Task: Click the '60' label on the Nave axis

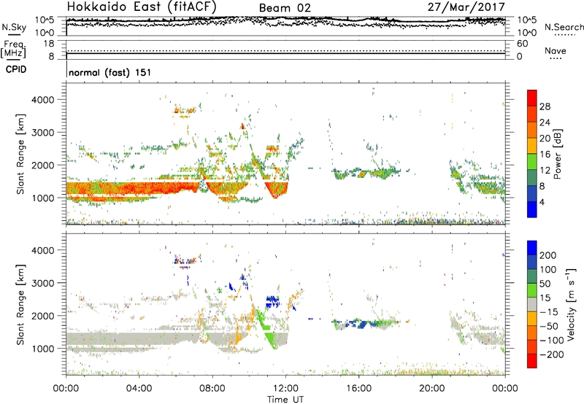Action: tap(523, 44)
